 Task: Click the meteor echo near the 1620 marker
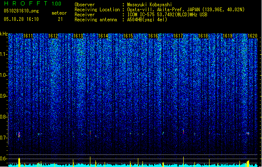coord(248,133)
